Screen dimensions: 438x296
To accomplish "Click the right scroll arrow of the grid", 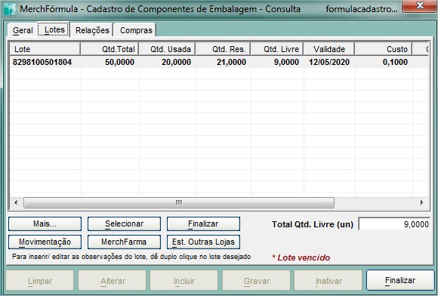I will 422,202.
